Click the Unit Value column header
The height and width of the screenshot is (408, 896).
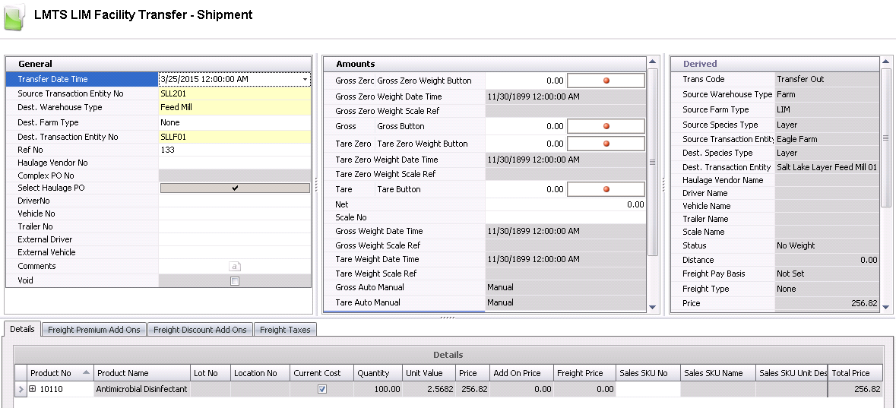(429, 373)
